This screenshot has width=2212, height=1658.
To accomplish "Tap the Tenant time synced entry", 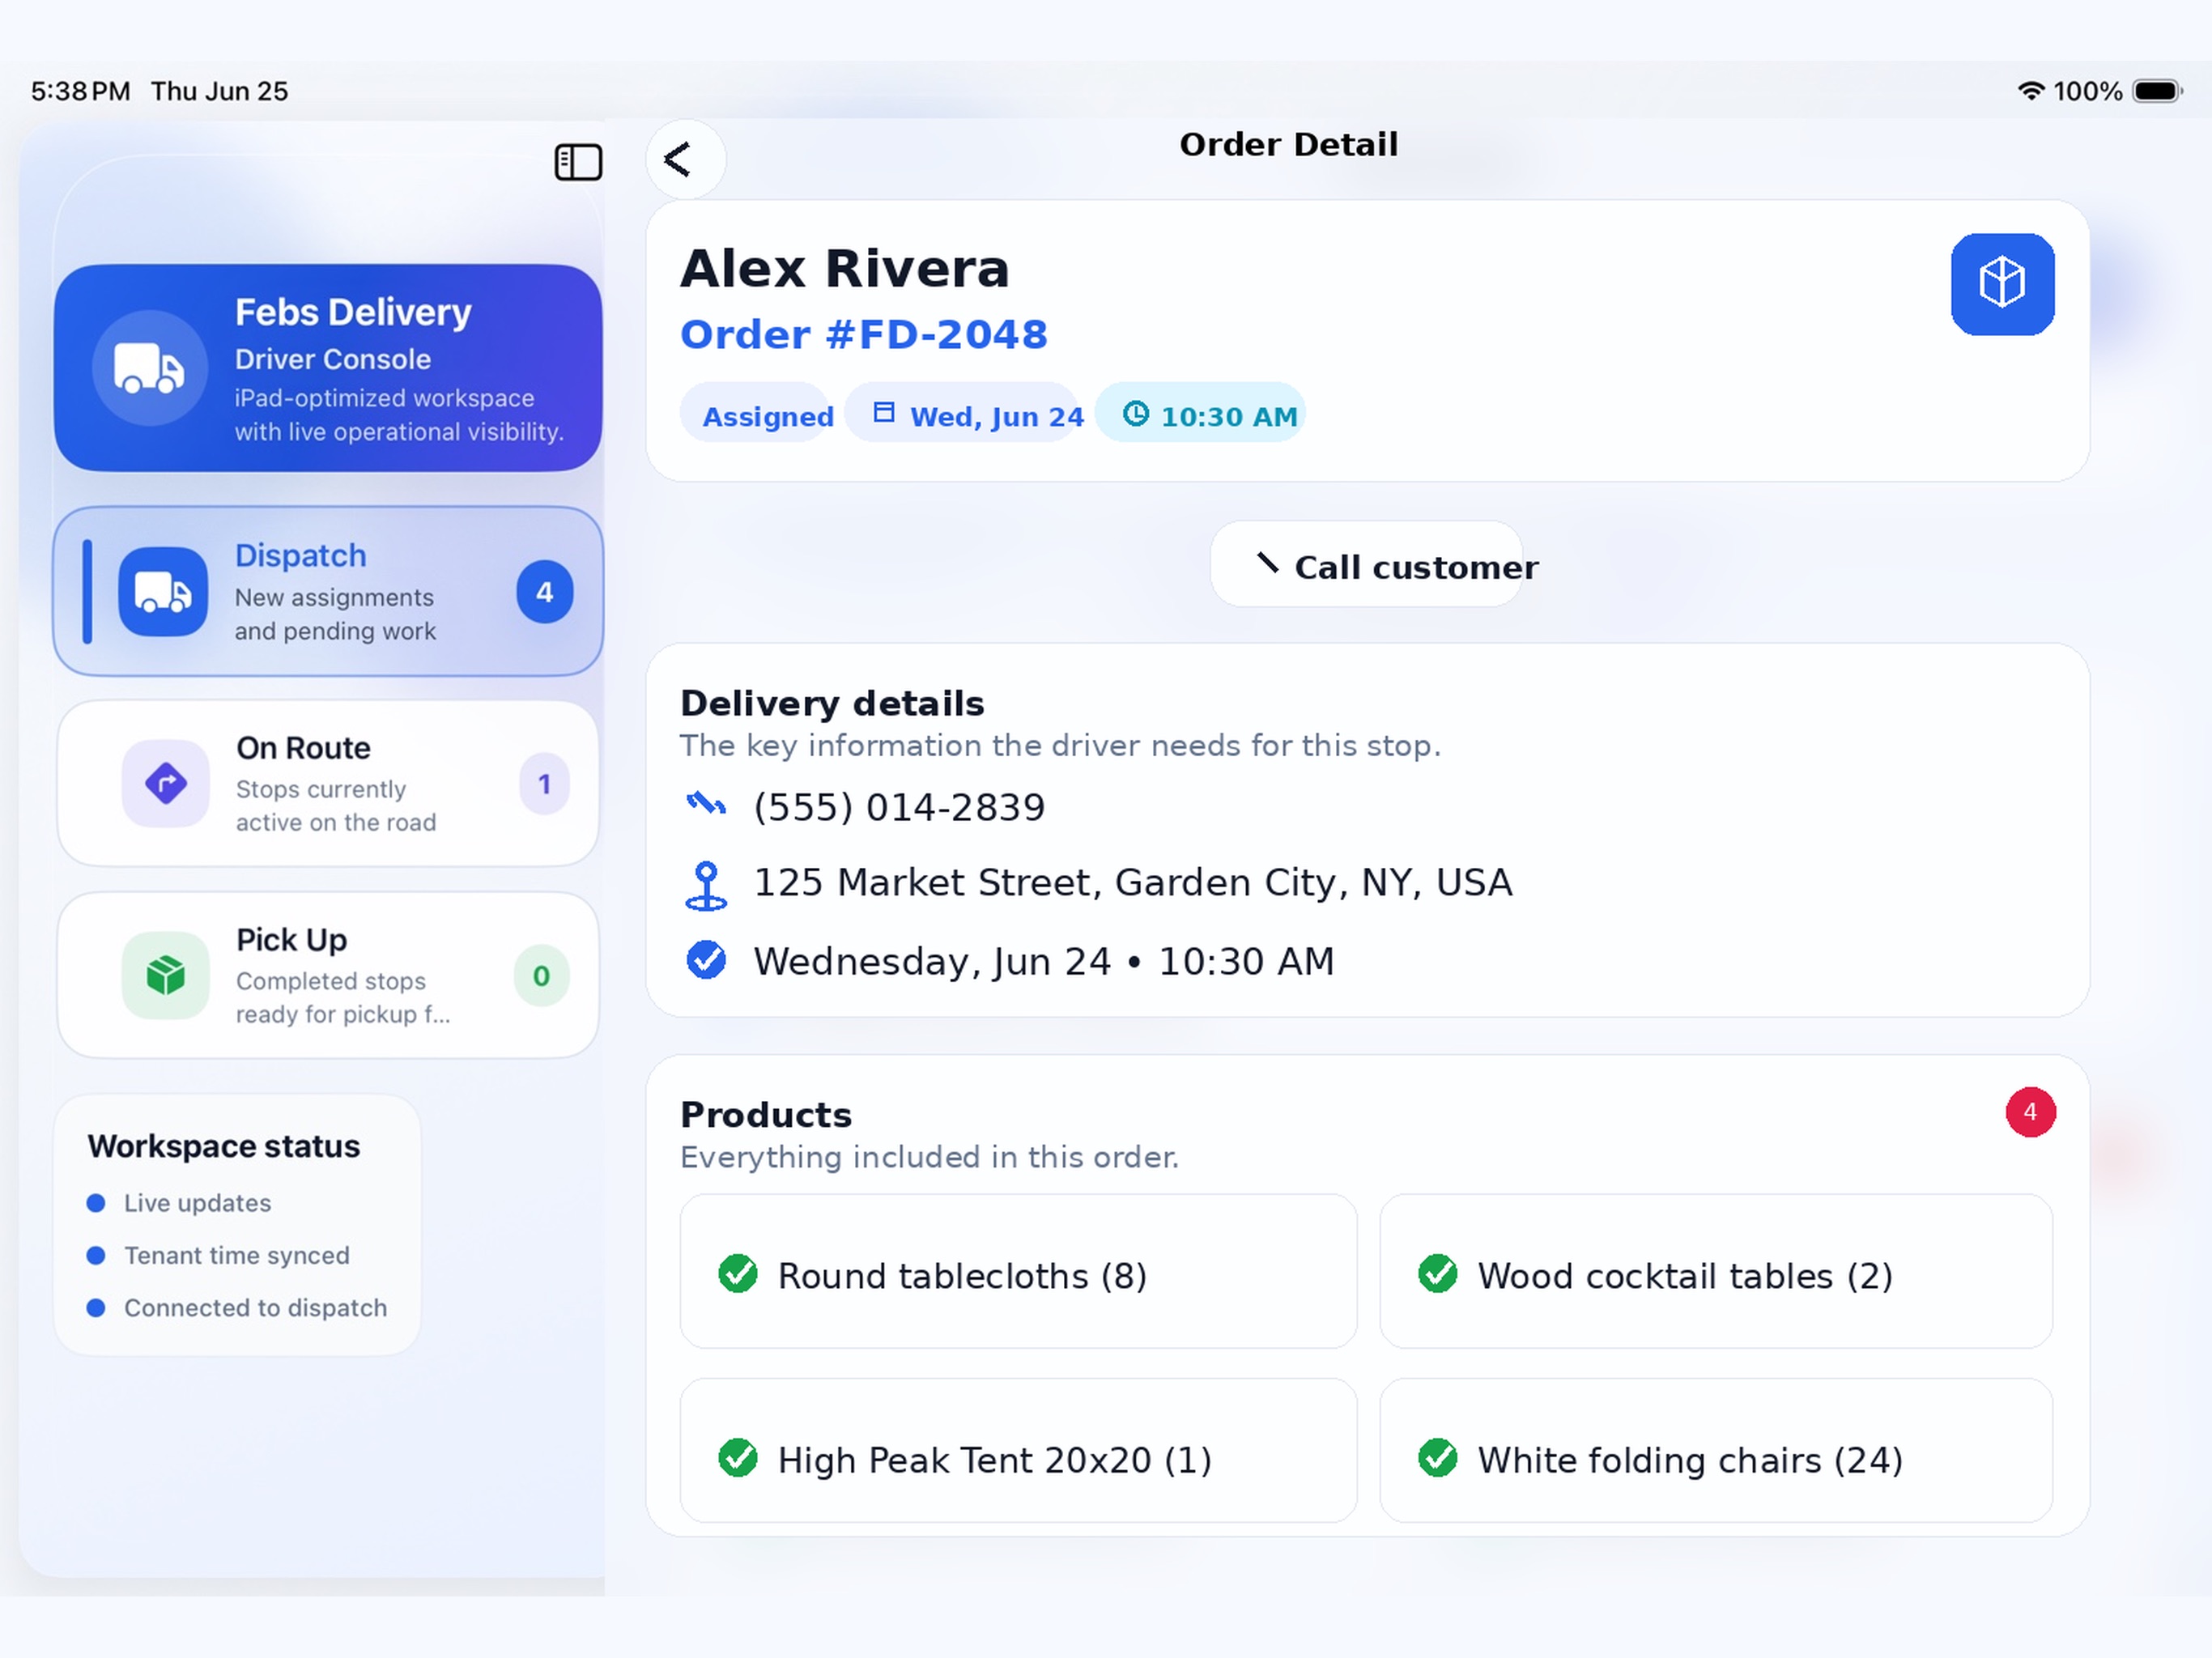I will point(218,1255).
